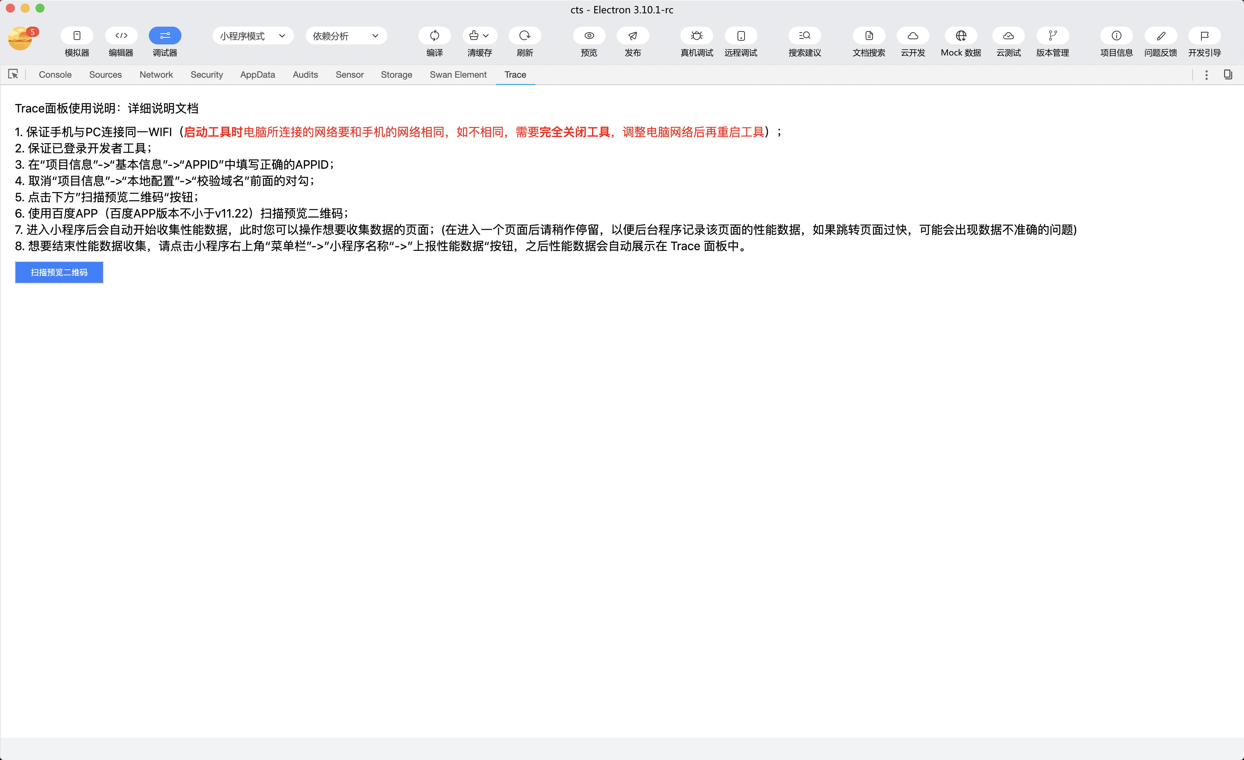1244x760 pixels.
Task: Switch to the Swan Element tab
Action: click(458, 75)
